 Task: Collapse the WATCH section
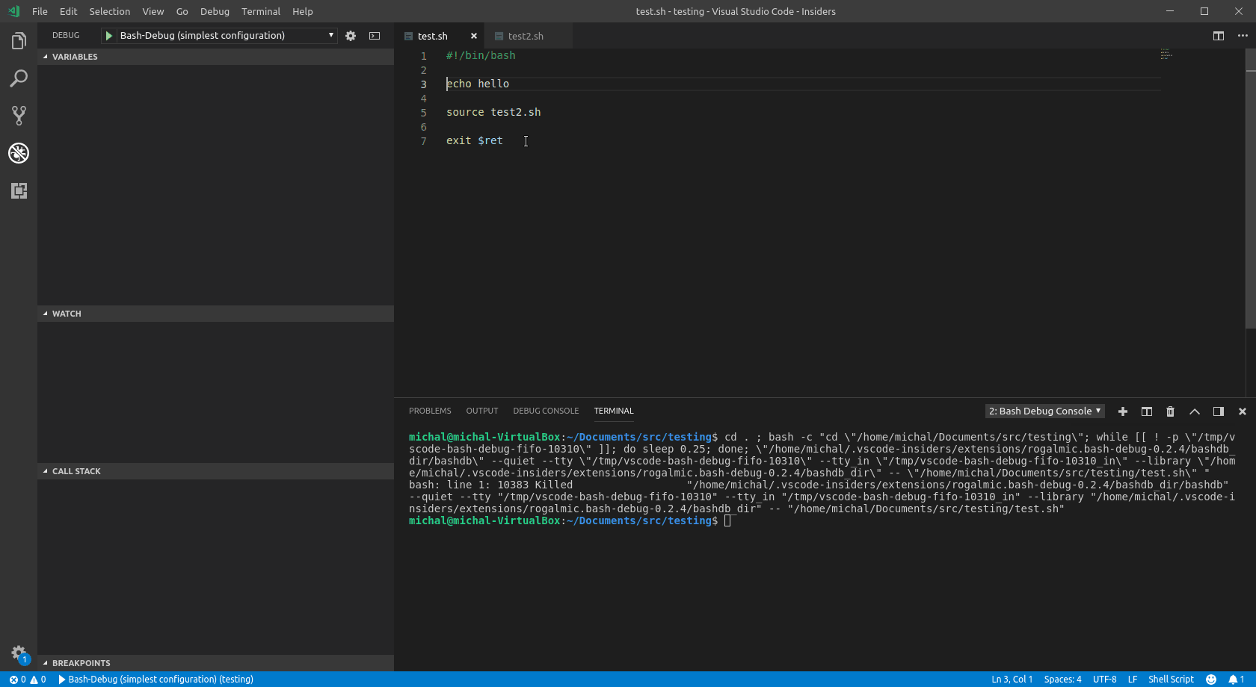pos(66,314)
